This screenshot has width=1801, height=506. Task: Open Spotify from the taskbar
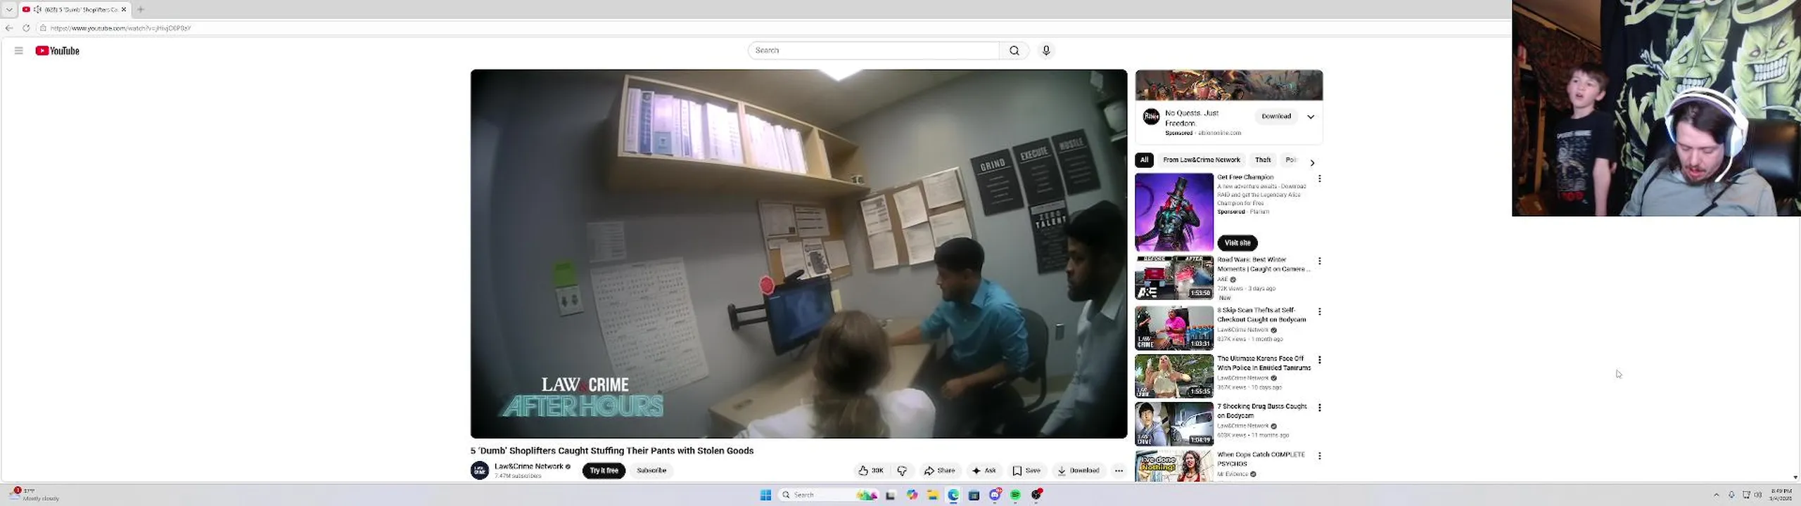pos(1015,495)
